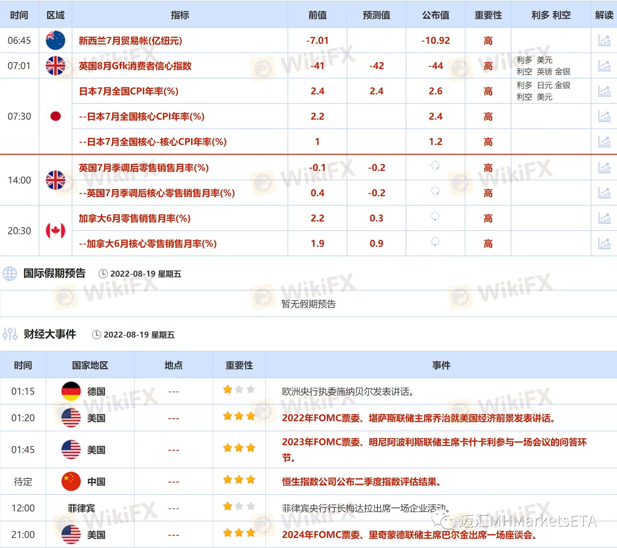Open chart icon for UK retail sales row
The height and width of the screenshot is (548, 617).
(x=604, y=168)
